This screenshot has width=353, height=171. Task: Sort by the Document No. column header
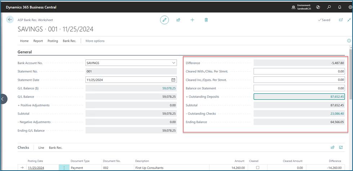click(x=112, y=161)
